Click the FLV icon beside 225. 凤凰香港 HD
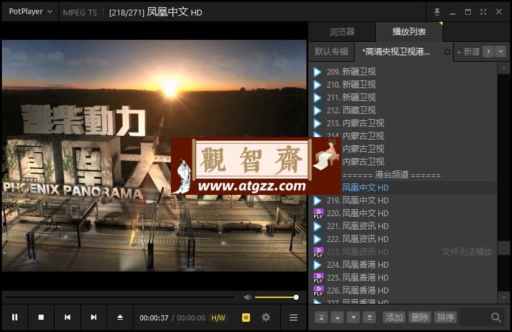This screenshot has width=512, height=332. (319, 278)
